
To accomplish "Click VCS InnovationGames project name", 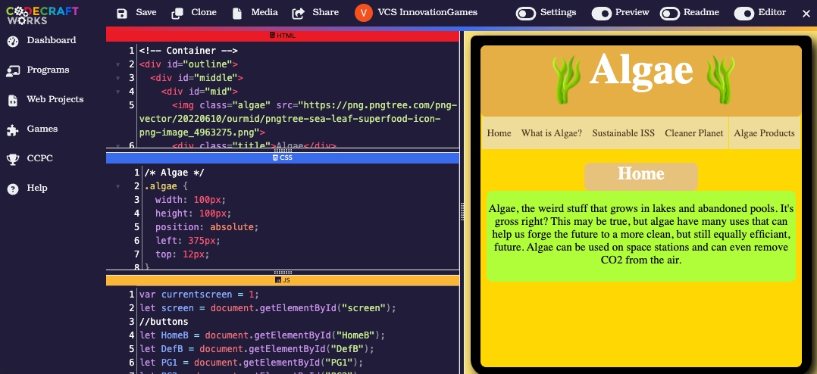I will (427, 12).
